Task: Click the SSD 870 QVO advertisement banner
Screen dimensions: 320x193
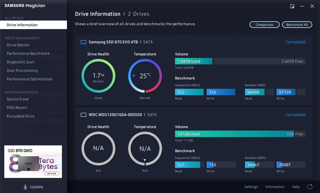Action: pyautogui.click(x=33, y=162)
